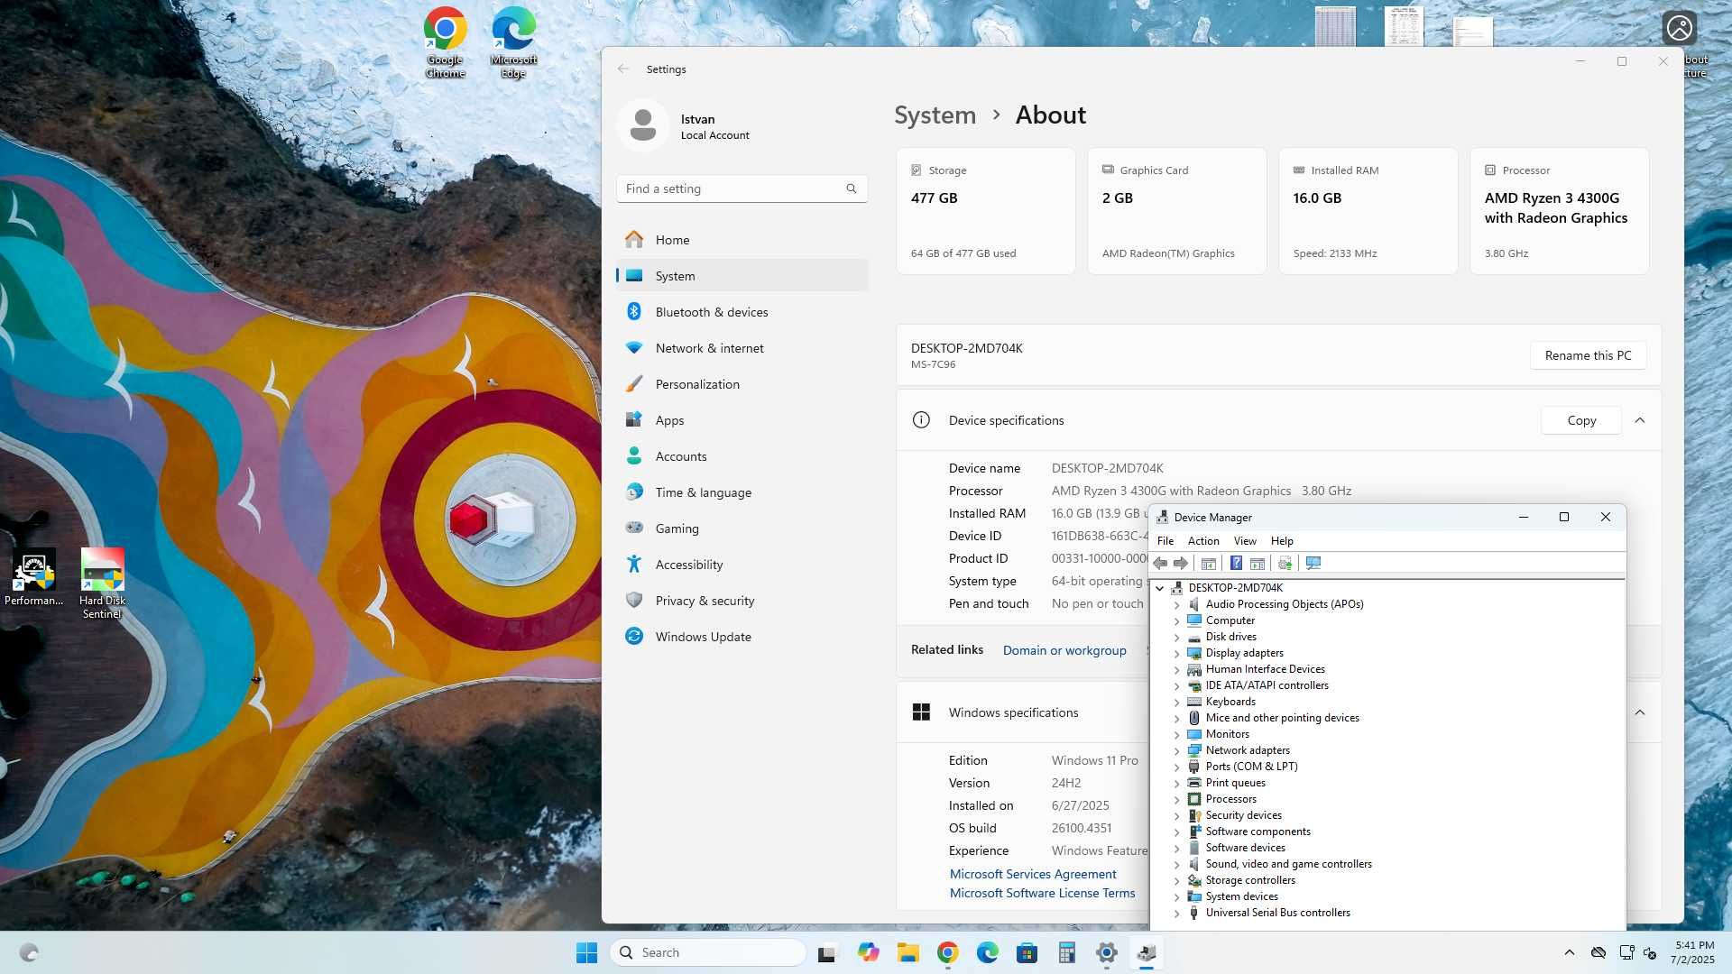The height and width of the screenshot is (974, 1732).
Task: Click the taskbar Search box
Action: (x=708, y=952)
